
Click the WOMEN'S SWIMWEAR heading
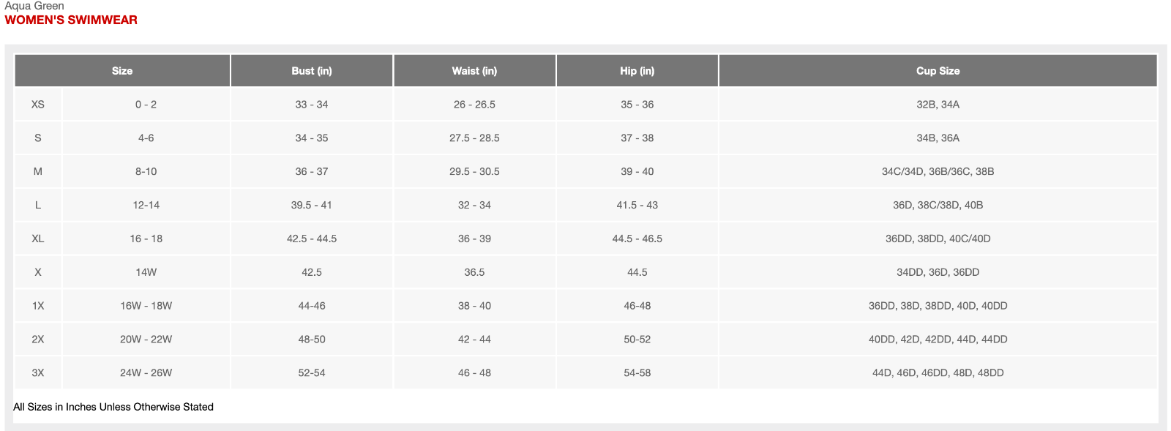pos(71,20)
